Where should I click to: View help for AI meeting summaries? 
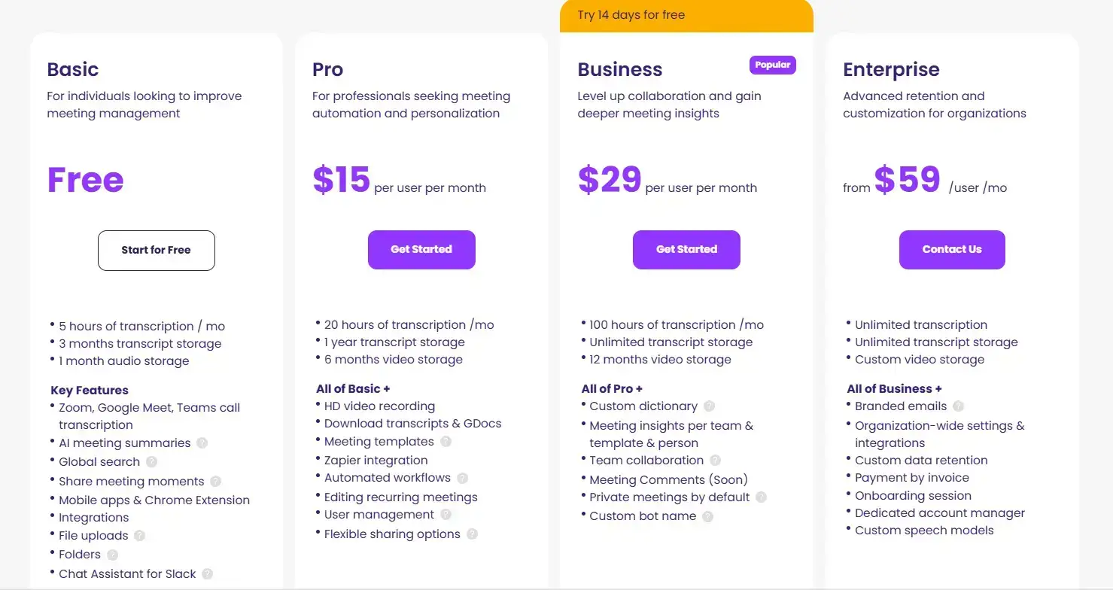[202, 444]
